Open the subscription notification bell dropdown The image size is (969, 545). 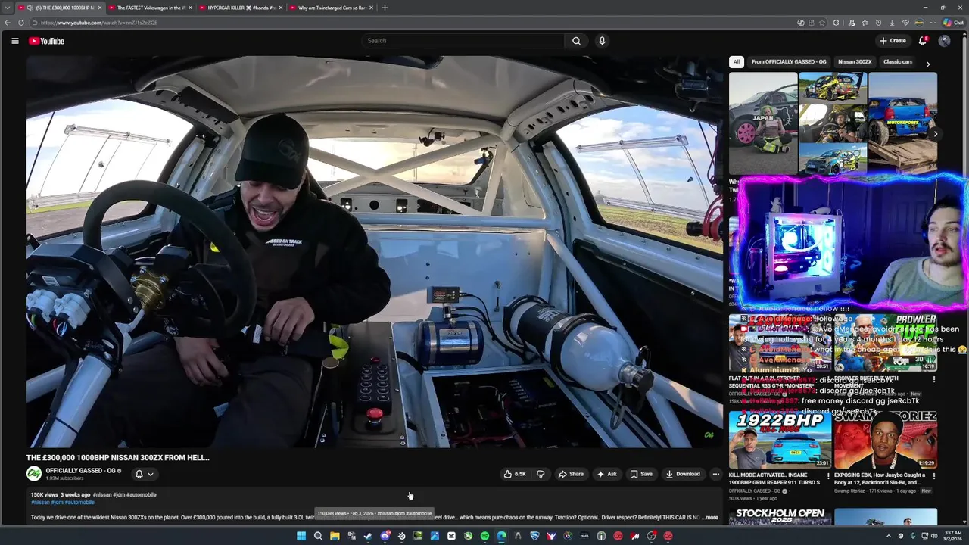[145, 474]
